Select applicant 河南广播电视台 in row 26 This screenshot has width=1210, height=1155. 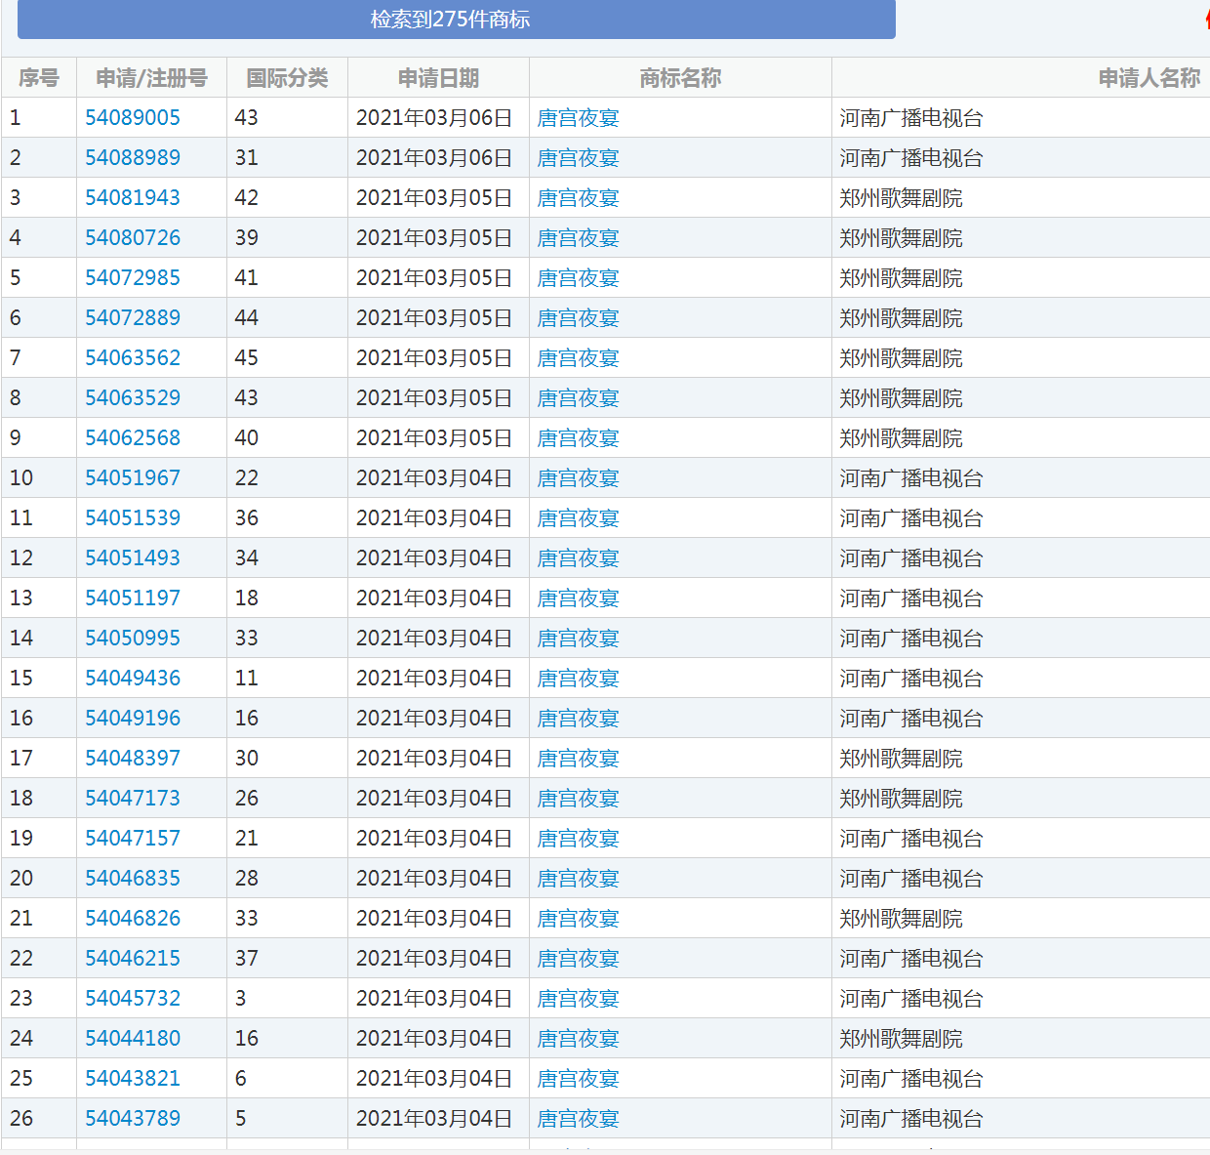[911, 1119]
